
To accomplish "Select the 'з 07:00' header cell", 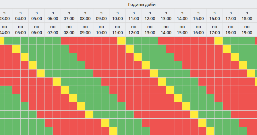I will (x=69, y=16).
